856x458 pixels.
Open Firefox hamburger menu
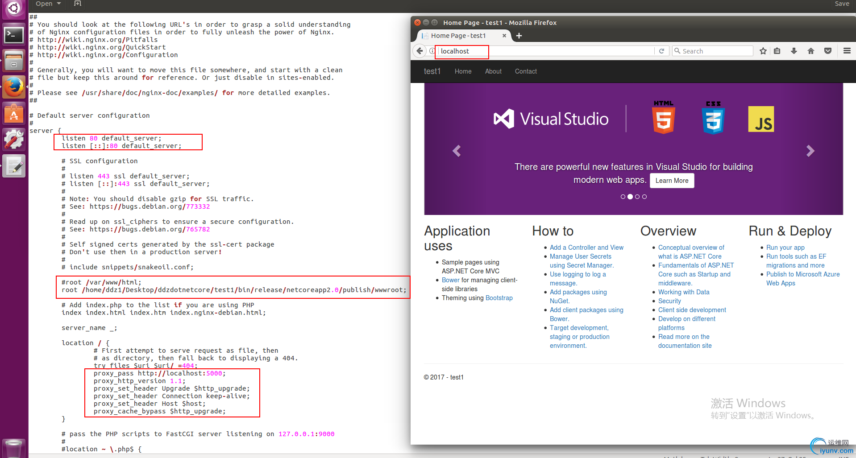pos(847,51)
